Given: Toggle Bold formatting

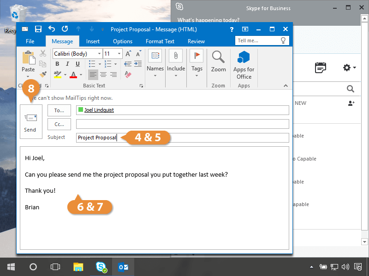Looking at the screenshot, I should coord(57,64).
